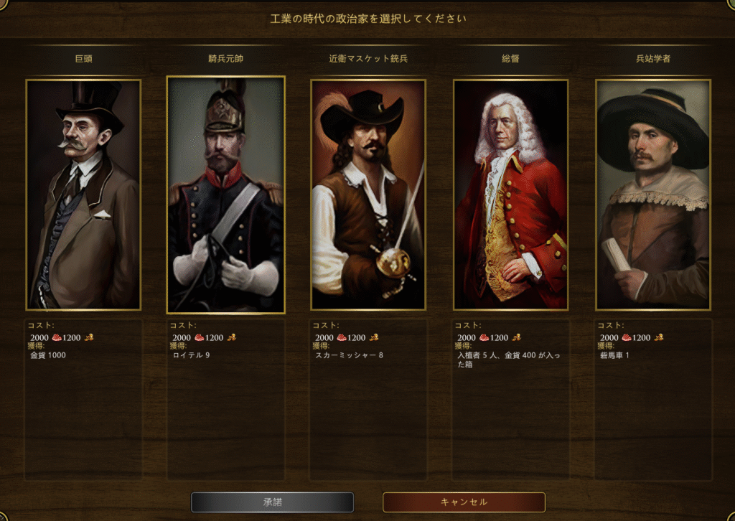Click the coin cost icon under 騎兵元帥

pos(232,337)
